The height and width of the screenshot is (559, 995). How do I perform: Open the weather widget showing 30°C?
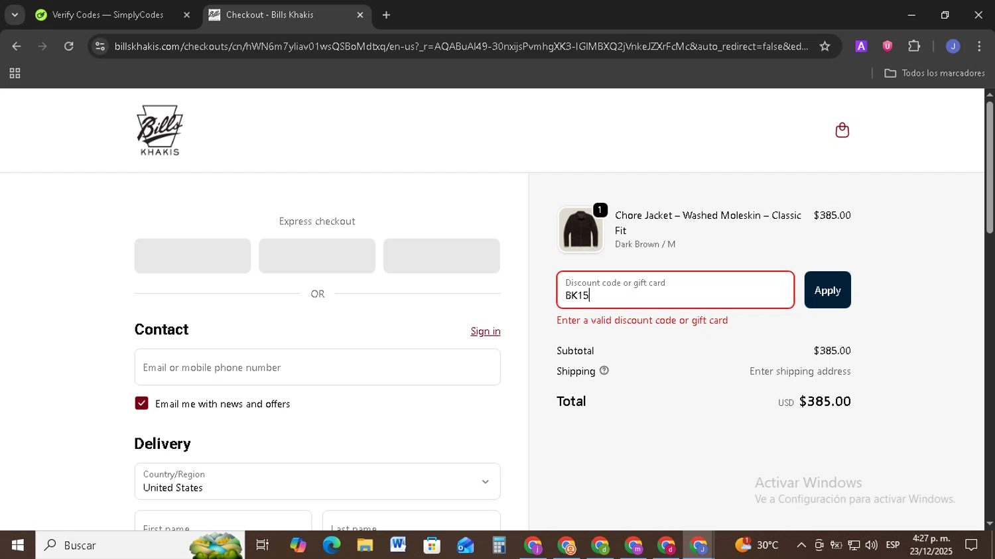[x=756, y=545]
